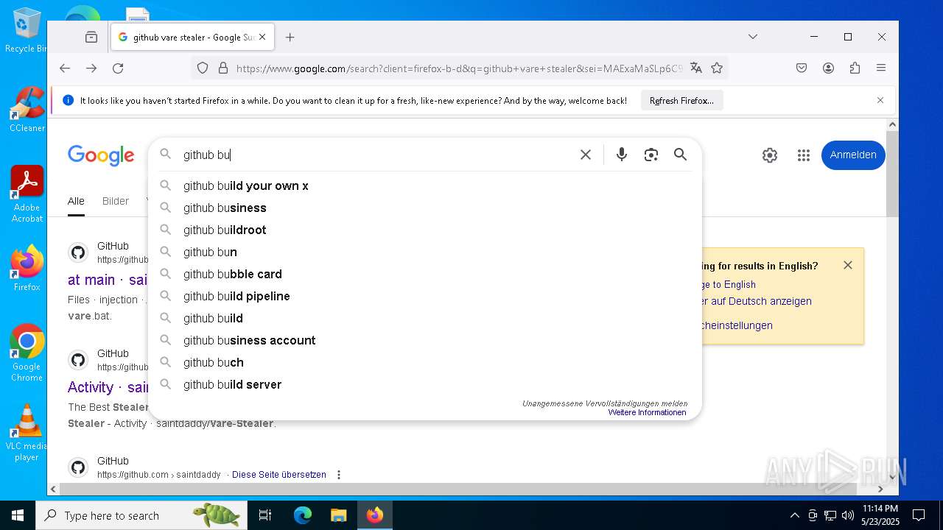Click the site padlock icon
943x530 pixels.
click(223, 68)
